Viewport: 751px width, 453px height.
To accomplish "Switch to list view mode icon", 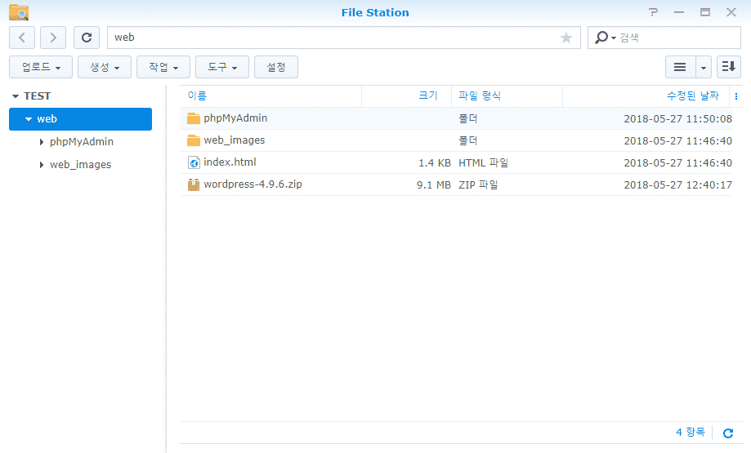I will (680, 67).
